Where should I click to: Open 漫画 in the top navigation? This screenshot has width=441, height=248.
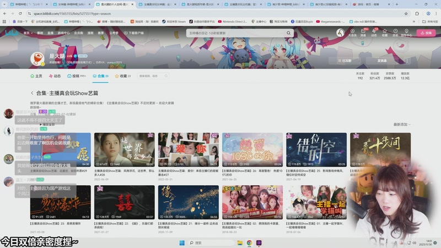point(90,33)
